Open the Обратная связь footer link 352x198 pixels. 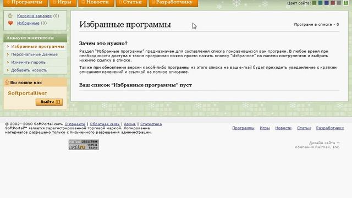(x=105, y=124)
